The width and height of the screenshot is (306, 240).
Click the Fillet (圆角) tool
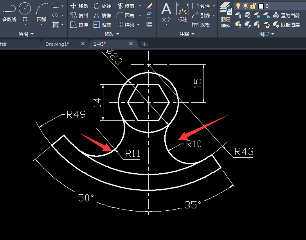pyautogui.click(x=126, y=15)
